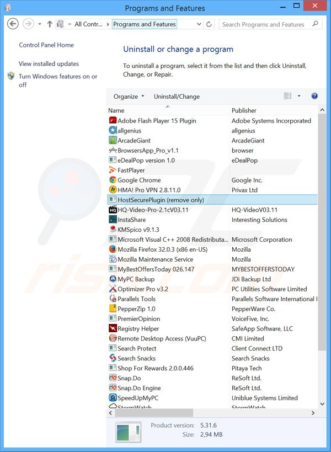Click the Registry Helper icon
Viewport: 331px width, 452px height.
click(113, 328)
